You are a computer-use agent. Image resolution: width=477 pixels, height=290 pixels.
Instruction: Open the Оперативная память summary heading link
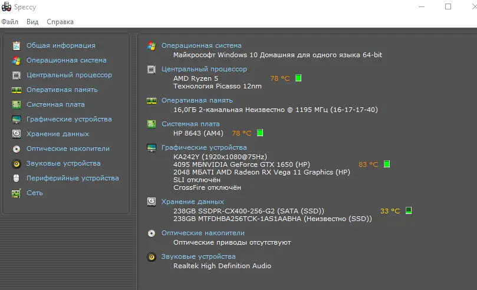pos(197,100)
